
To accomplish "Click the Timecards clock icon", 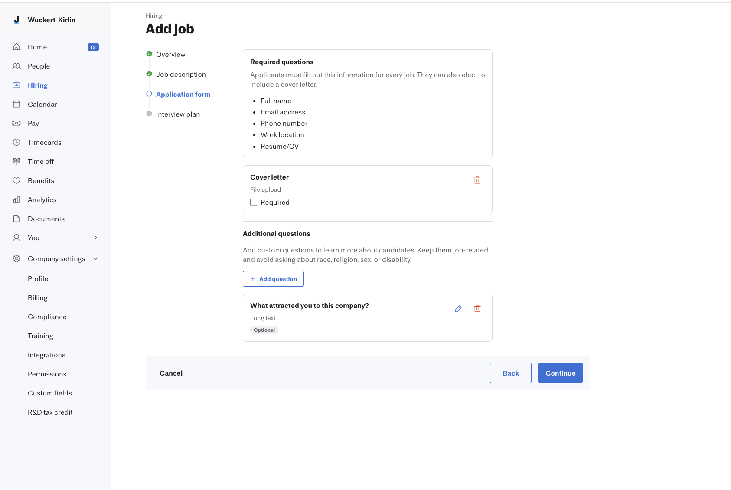I will click(16, 142).
